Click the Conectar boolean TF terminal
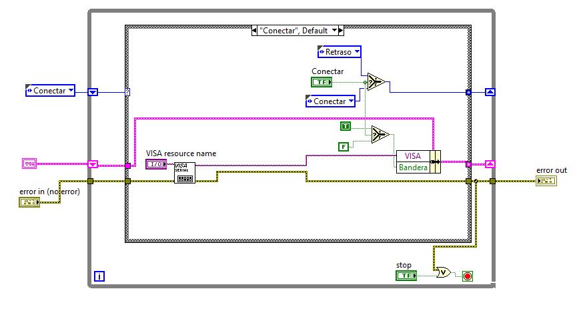Image resolution: width=581 pixels, height=309 pixels. (322, 82)
